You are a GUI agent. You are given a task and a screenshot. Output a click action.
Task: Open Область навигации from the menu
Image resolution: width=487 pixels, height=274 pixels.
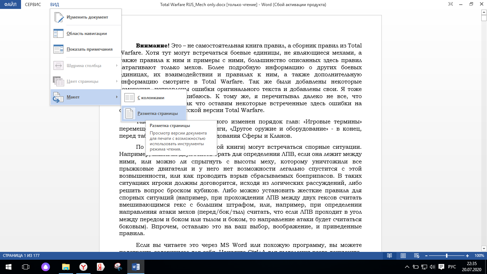(x=87, y=34)
